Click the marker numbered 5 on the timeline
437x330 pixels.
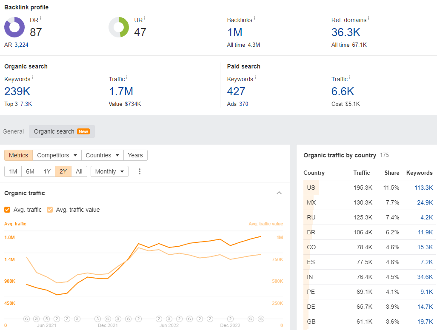(x=47, y=319)
